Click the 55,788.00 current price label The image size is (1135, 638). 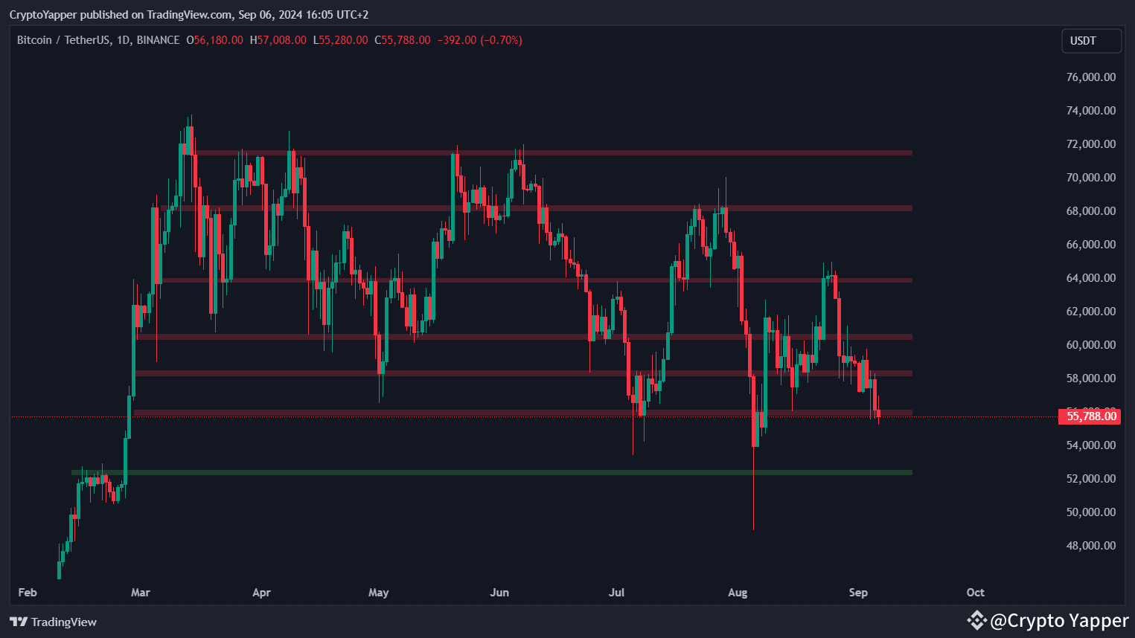click(1089, 416)
